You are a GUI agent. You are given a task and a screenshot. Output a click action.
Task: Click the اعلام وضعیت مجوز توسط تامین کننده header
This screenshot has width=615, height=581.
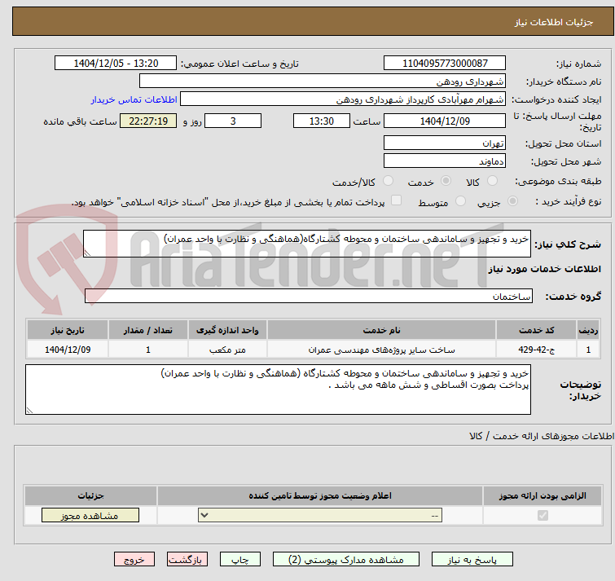pos(320,495)
